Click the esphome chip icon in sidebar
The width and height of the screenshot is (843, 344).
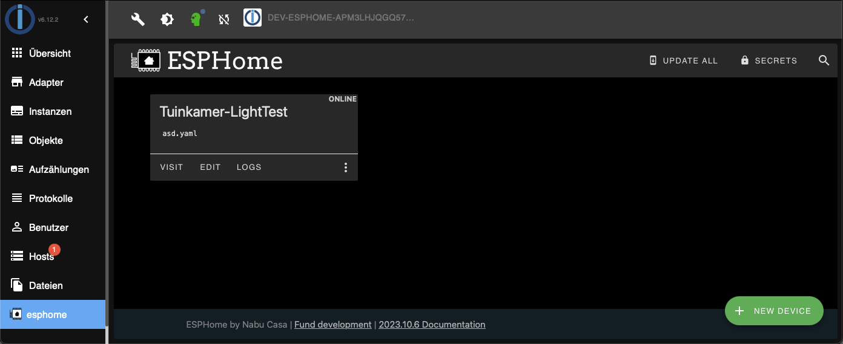point(16,314)
